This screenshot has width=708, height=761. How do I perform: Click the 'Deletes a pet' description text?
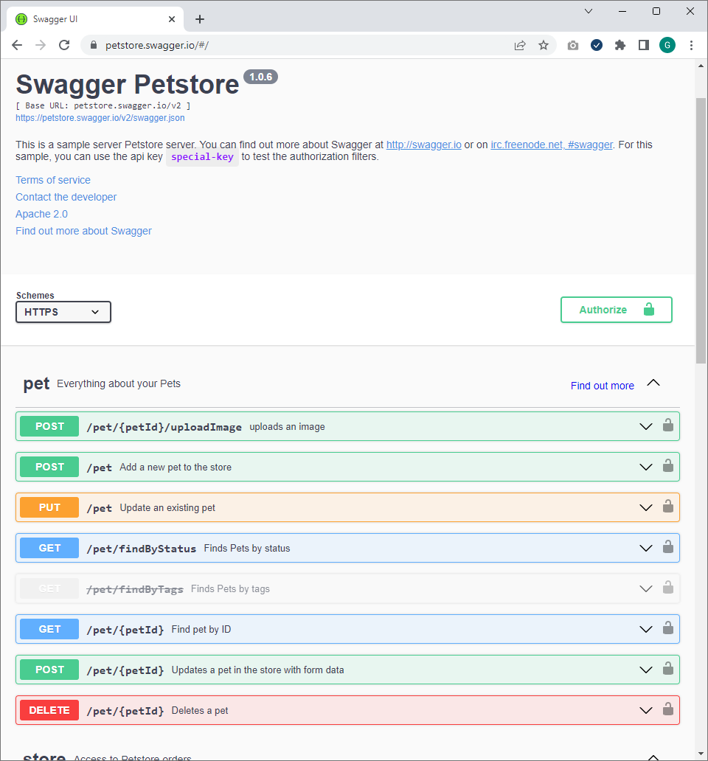tap(200, 711)
